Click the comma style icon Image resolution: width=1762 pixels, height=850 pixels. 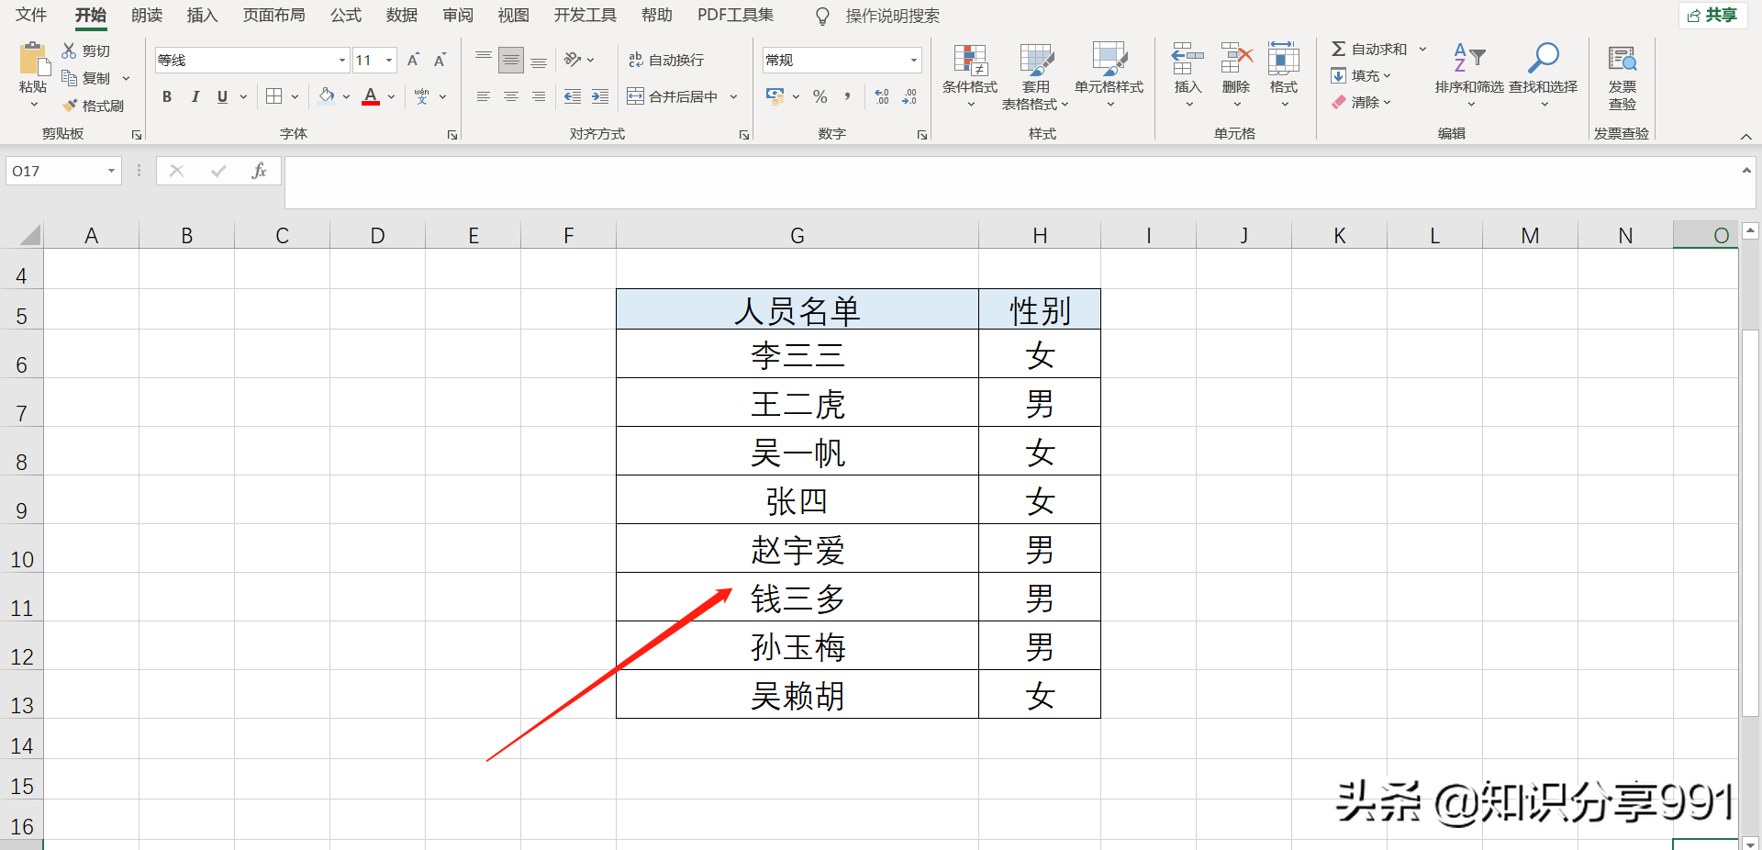click(x=847, y=96)
